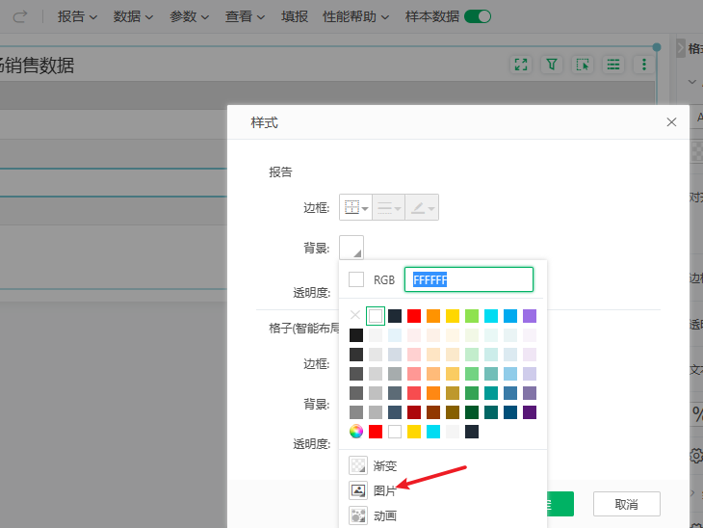Expand the border line type dropdown
The image size is (703, 528).
[388, 207]
